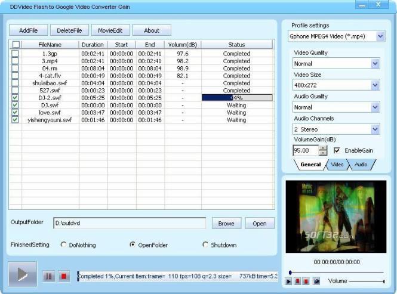This screenshot has height=294, width=397.
Task: Click the VolumeGain value field showing 95.00
Action: click(306, 150)
